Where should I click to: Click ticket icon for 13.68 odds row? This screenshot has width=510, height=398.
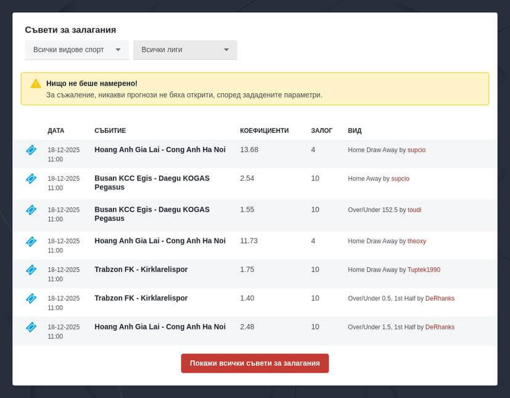(x=31, y=150)
